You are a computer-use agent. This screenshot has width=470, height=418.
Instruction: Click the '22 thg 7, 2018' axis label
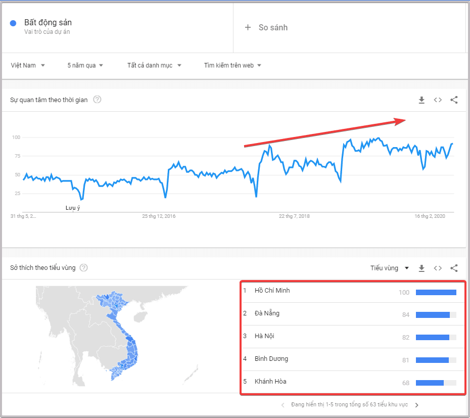pos(294,216)
